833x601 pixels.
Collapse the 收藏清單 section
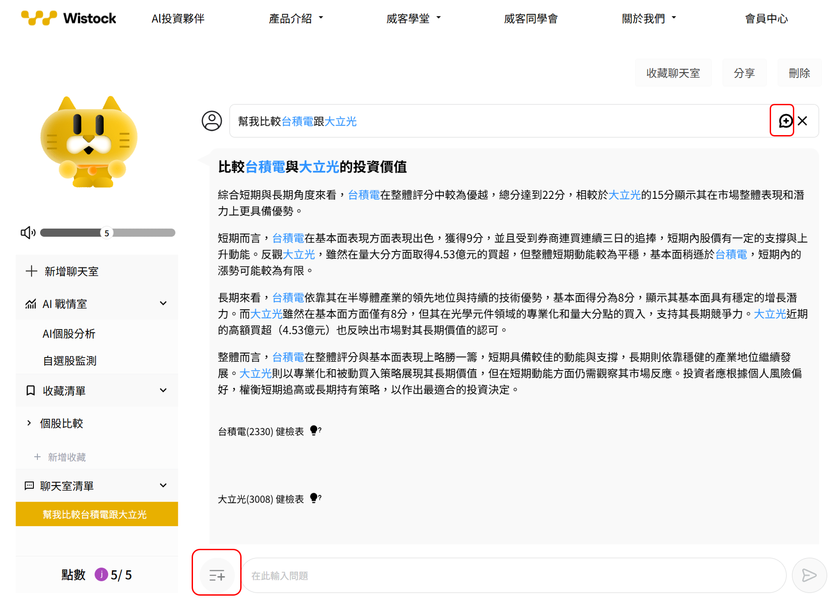pyautogui.click(x=163, y=391)
